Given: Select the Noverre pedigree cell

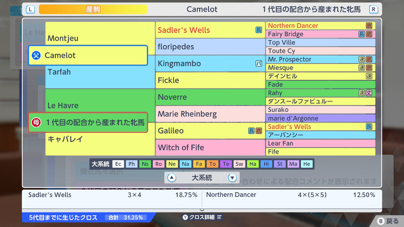Looking at the screenshot, I should [x=210, y=97].
